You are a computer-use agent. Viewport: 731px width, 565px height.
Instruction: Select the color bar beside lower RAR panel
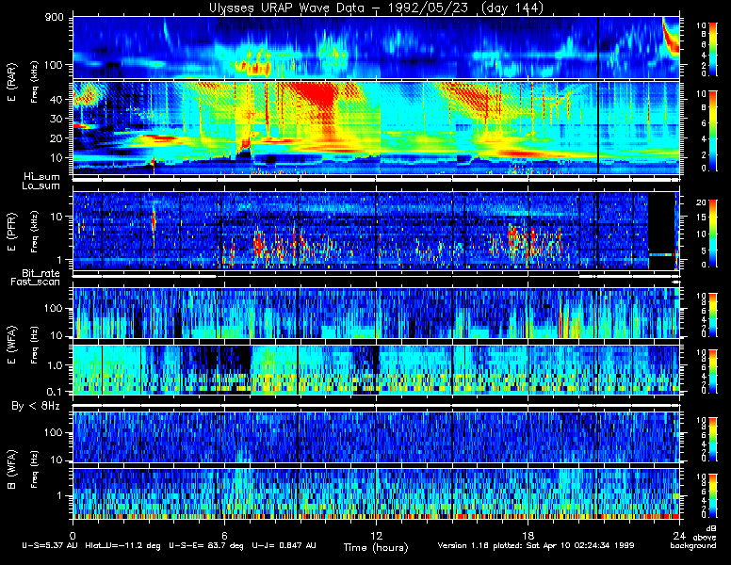pyautogui.click(x=713, y=131)
